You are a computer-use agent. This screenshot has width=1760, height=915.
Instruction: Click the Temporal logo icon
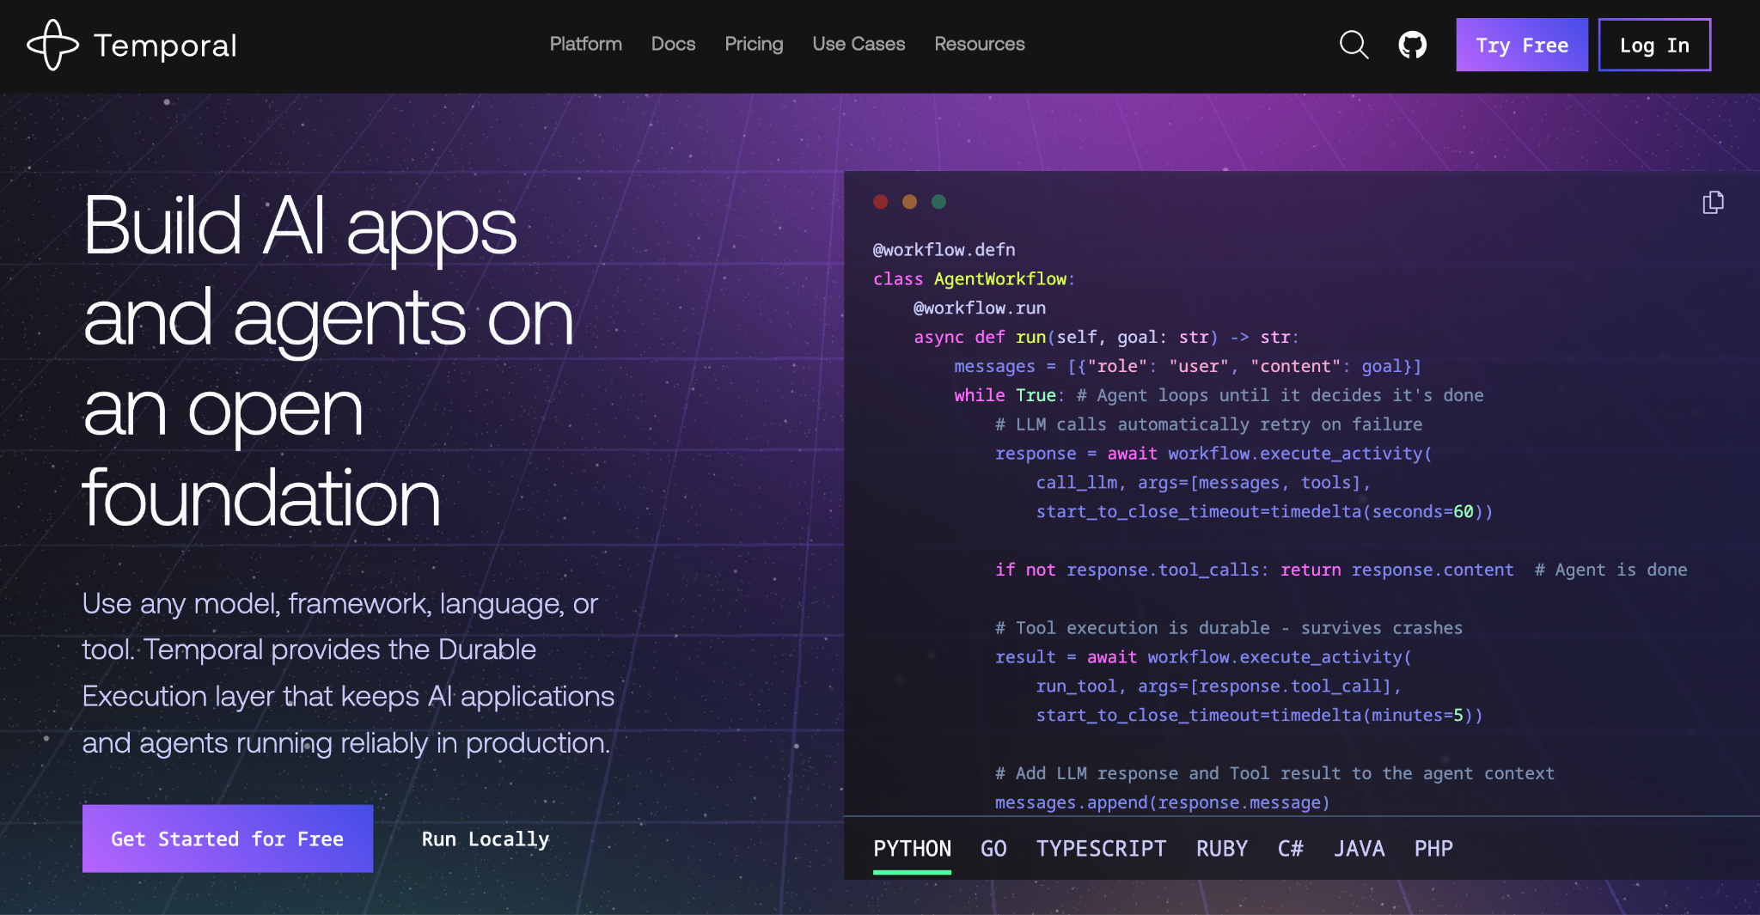[x=52, y=45]
